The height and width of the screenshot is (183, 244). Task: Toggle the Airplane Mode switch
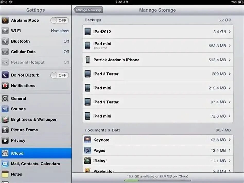point(60,20)
